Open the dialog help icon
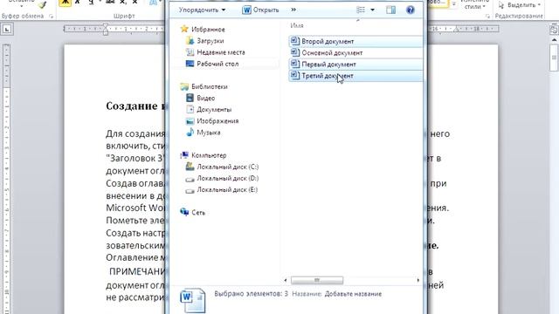Viewport: 559px width, 314px height. pos(411,10)
